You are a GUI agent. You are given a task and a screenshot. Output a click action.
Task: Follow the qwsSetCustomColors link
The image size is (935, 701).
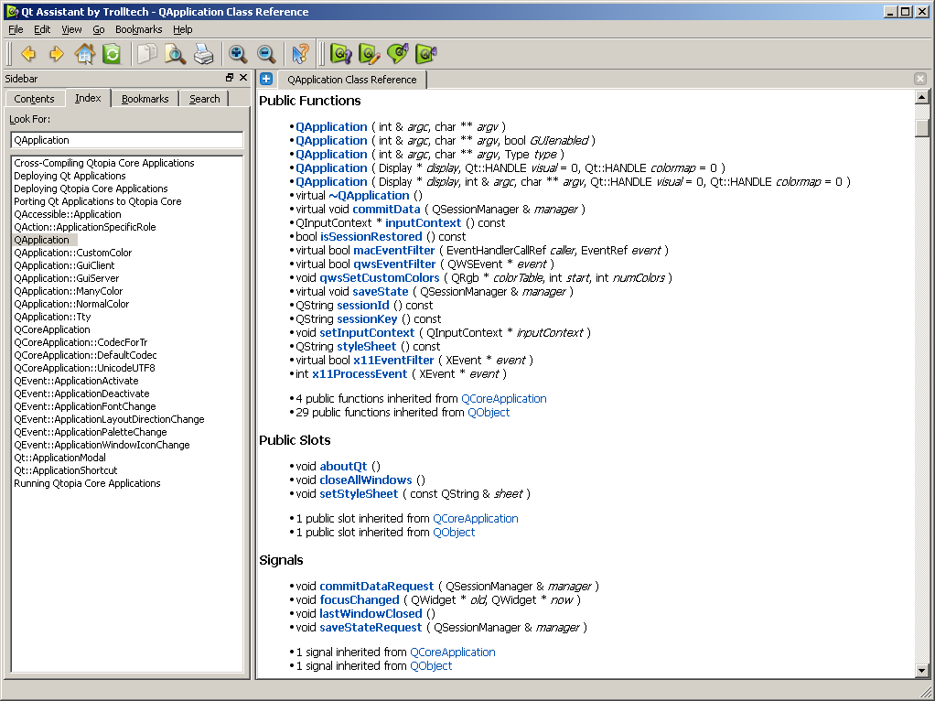coord(380,278)
